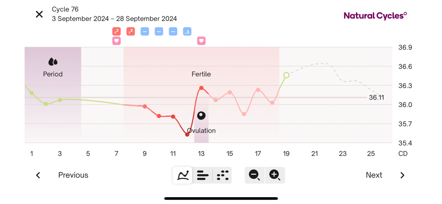Select the Cycle 76 header text
Screen dimensions: 442x204
point(65,10)
